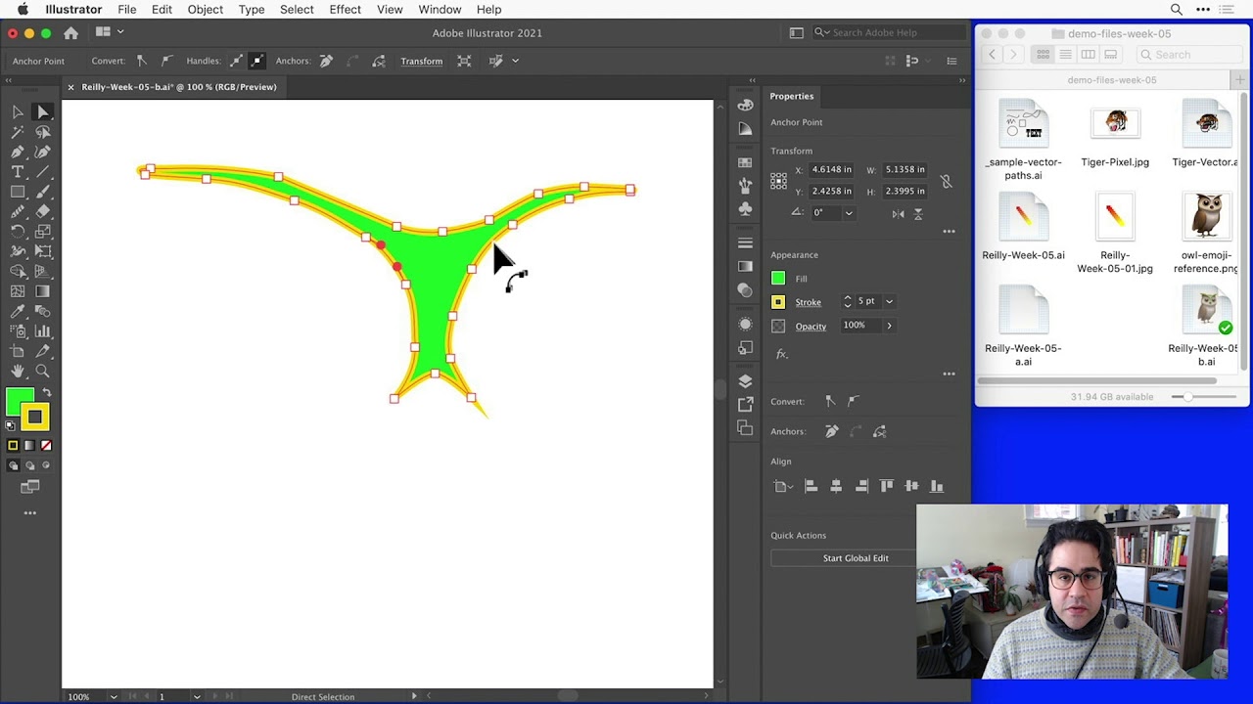The height and width of the screenshot is (704, 1253).
Task: Expand the opacity slider chevron
Action: (x=889, y=326)
